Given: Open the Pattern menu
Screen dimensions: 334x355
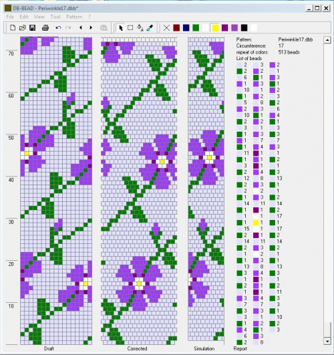Looking at the screenshot, I should click(x=74, y=17).
